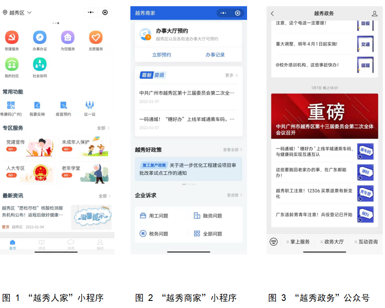Tap the 志愿服务 heart icon
Viewport: 385px width, 308px height.
point(95,37)
